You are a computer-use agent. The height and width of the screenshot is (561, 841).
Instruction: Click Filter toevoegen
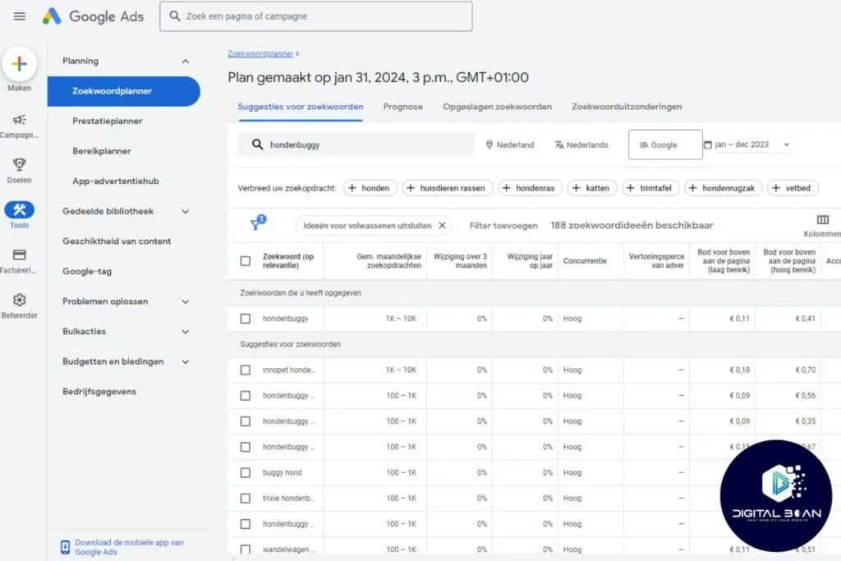coord(503,225)
